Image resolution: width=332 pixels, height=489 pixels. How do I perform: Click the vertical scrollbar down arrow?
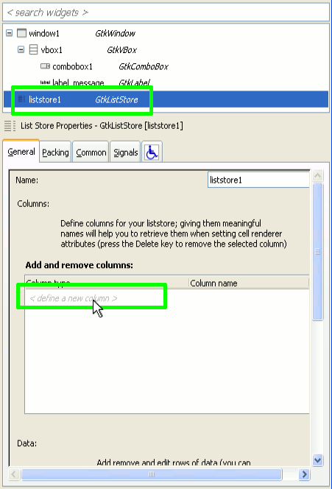318,460
